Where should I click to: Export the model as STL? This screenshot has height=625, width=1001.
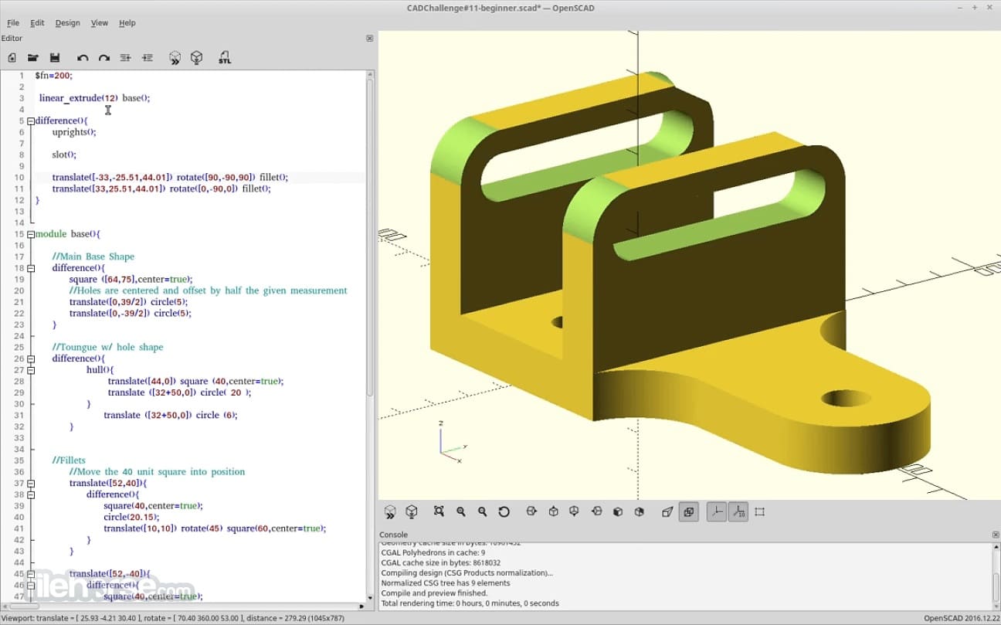click(225, 57)
